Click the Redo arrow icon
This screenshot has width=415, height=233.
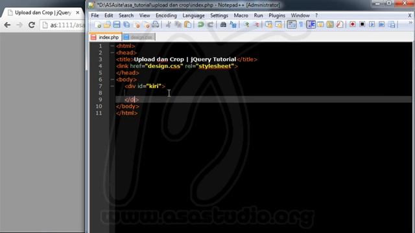(x=210, y=25)
